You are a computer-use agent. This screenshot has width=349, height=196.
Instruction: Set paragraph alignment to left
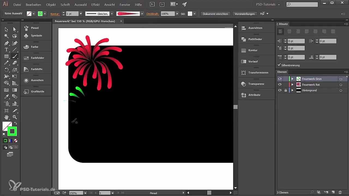click(x=280, y=32)
